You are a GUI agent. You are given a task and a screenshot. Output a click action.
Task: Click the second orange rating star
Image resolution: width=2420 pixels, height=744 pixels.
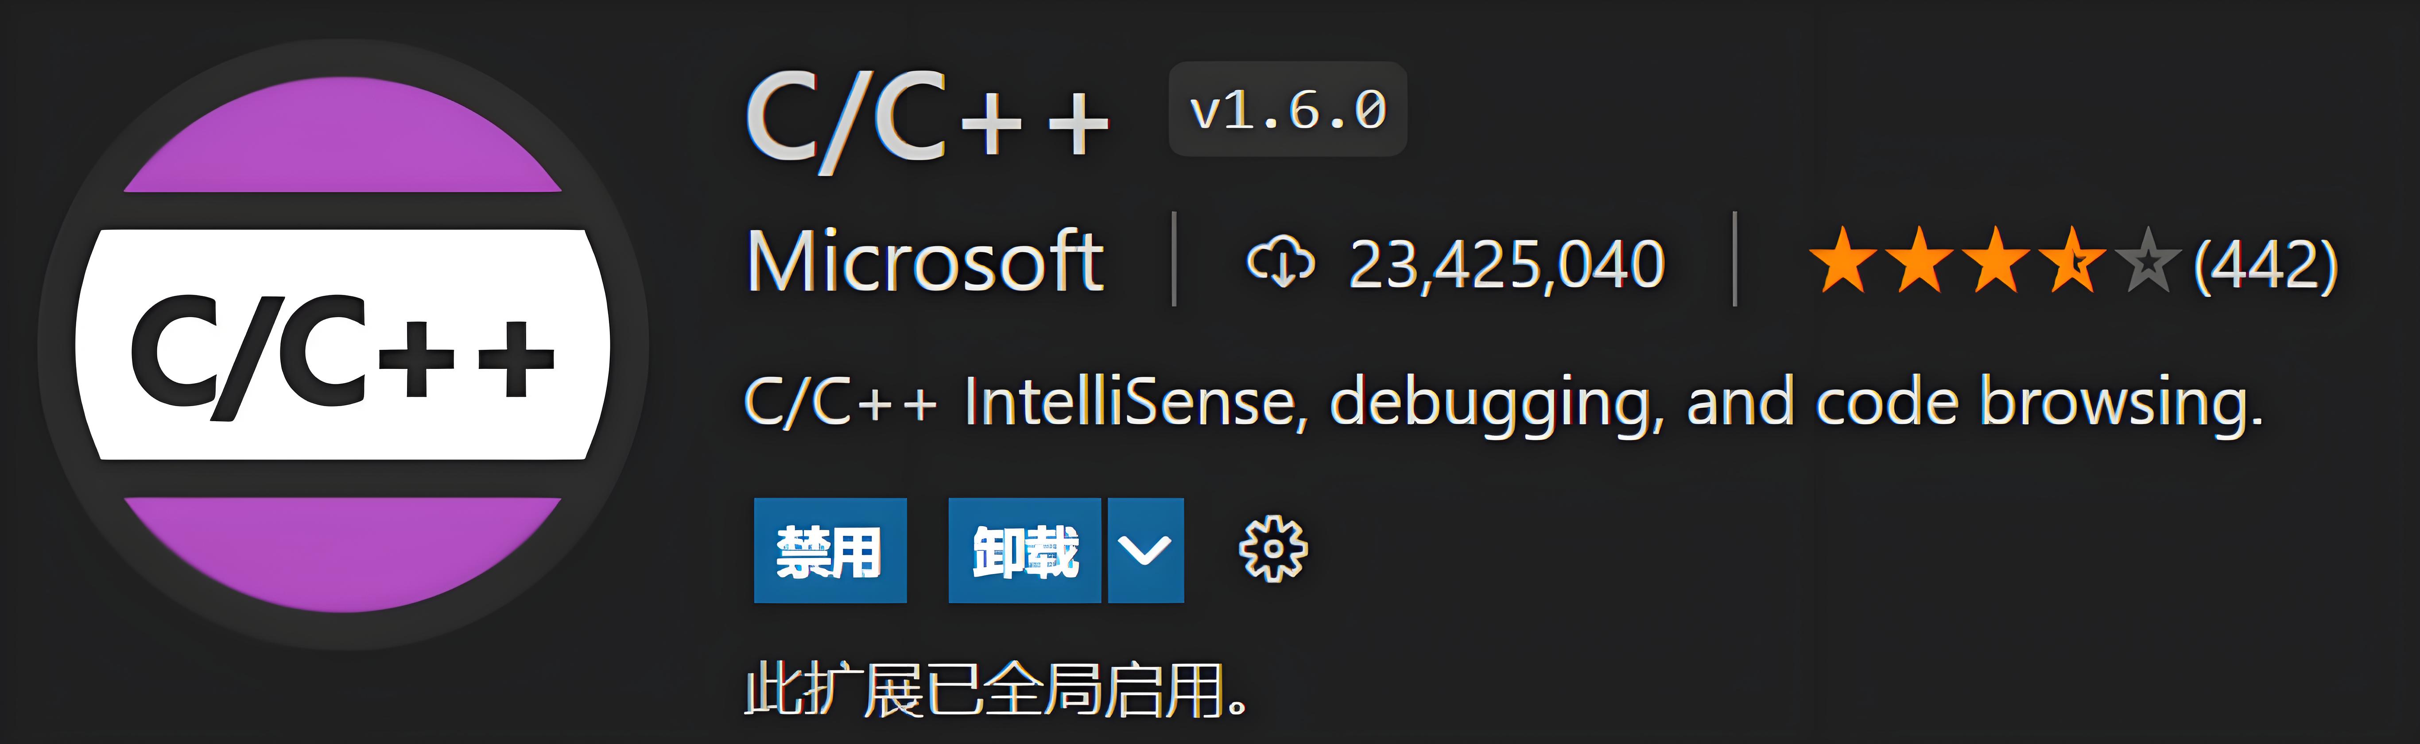1918,261
